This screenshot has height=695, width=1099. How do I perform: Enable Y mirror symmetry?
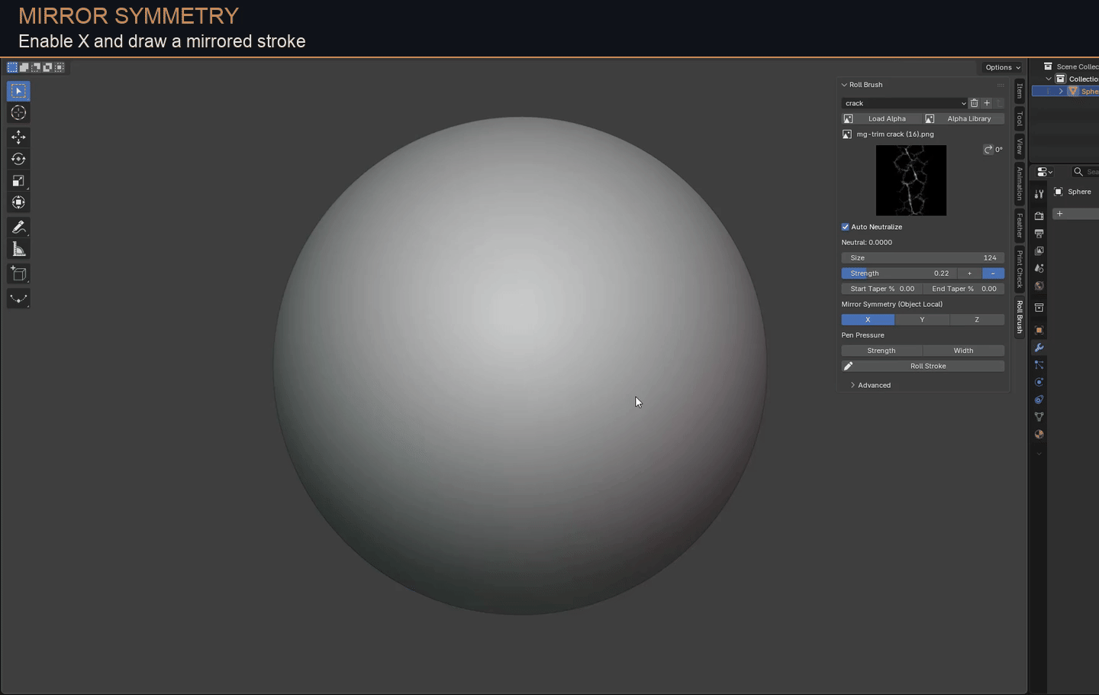click(x=922, y=320)
